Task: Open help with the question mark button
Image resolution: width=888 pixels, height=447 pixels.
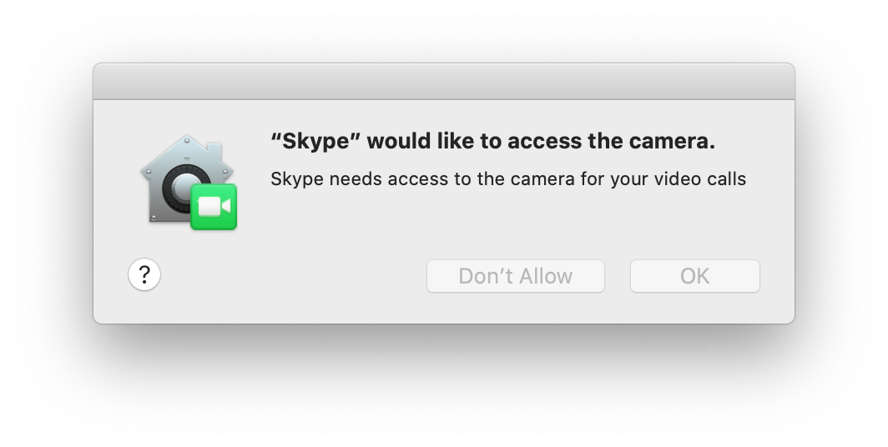Action: [144, 275]
